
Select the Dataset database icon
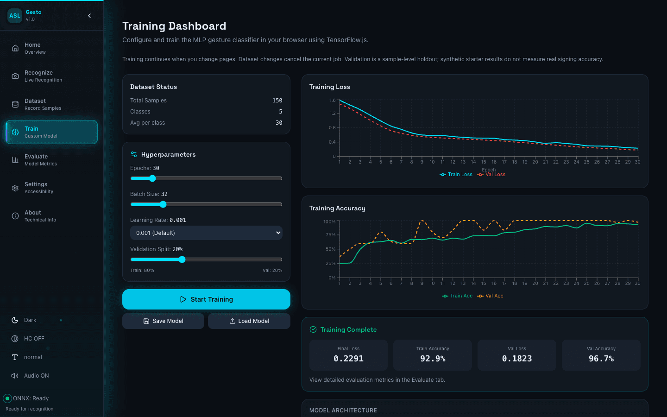click(x=15, y=104)
